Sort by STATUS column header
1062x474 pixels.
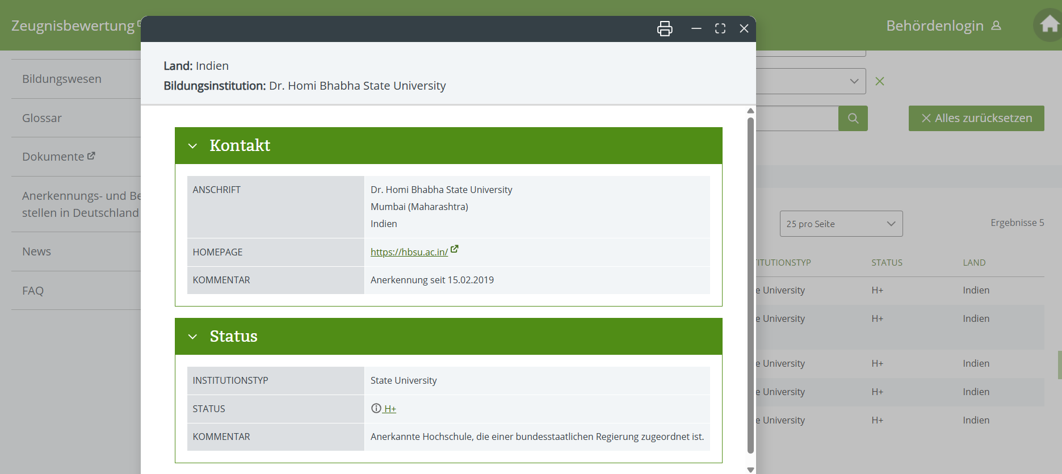coord(887,263)
